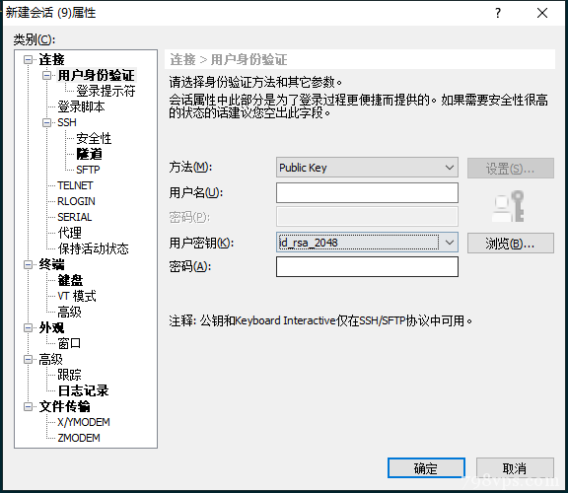
Task: Click the 确定 button
Action: [426, 468]
